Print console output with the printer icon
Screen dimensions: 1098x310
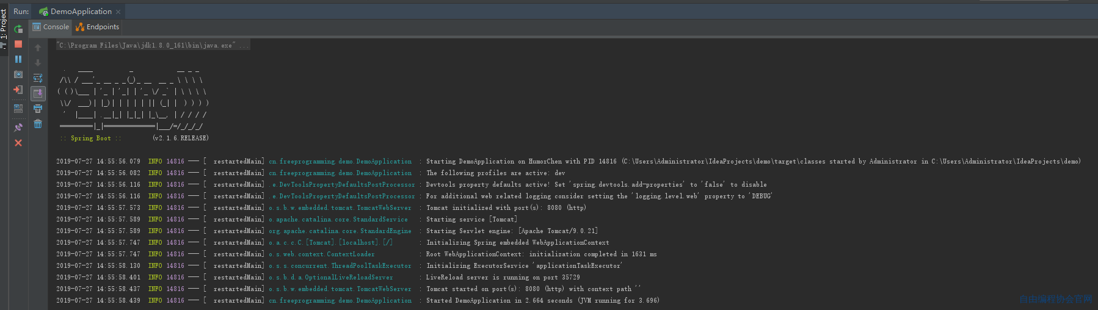coord(38,109)
